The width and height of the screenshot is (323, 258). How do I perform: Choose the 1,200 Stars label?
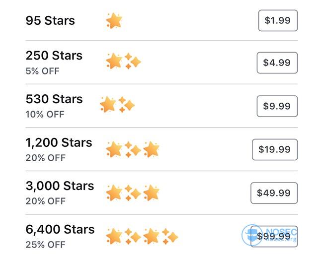[x=59, y=142]
